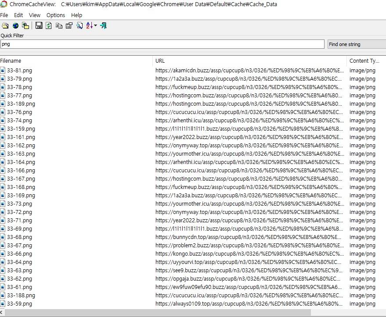The image size is (386, 317).
Task: Click the green refresh icon in toolbar
Action: [x=49, y=26]
